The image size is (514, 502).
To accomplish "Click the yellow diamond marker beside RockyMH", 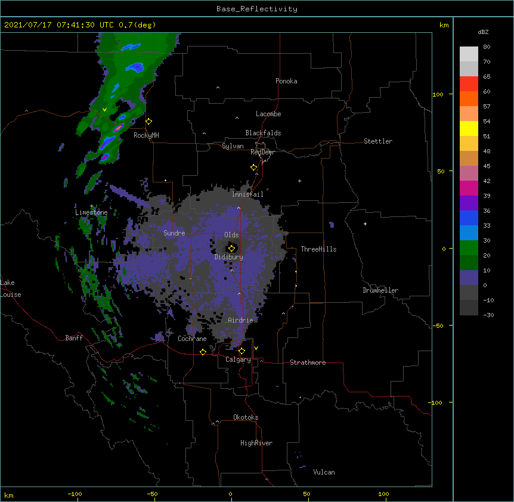I will [148, 122].
